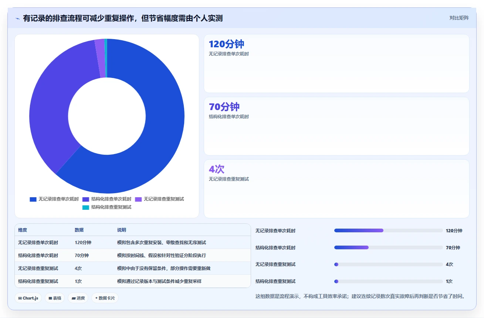The image size is (484, 318).
Task: Click the 结构化排查单次耗时 progress bar
Action: [388, 247]
